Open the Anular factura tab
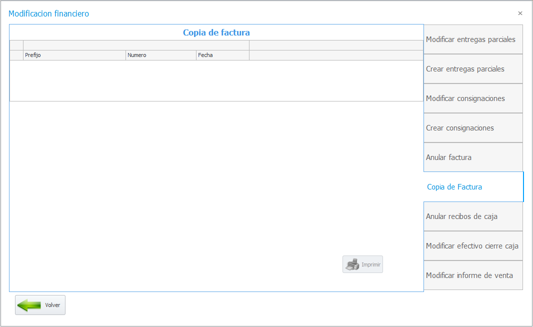Image resolution: width=533 pixels, height=327 pixels. point(473,157)
